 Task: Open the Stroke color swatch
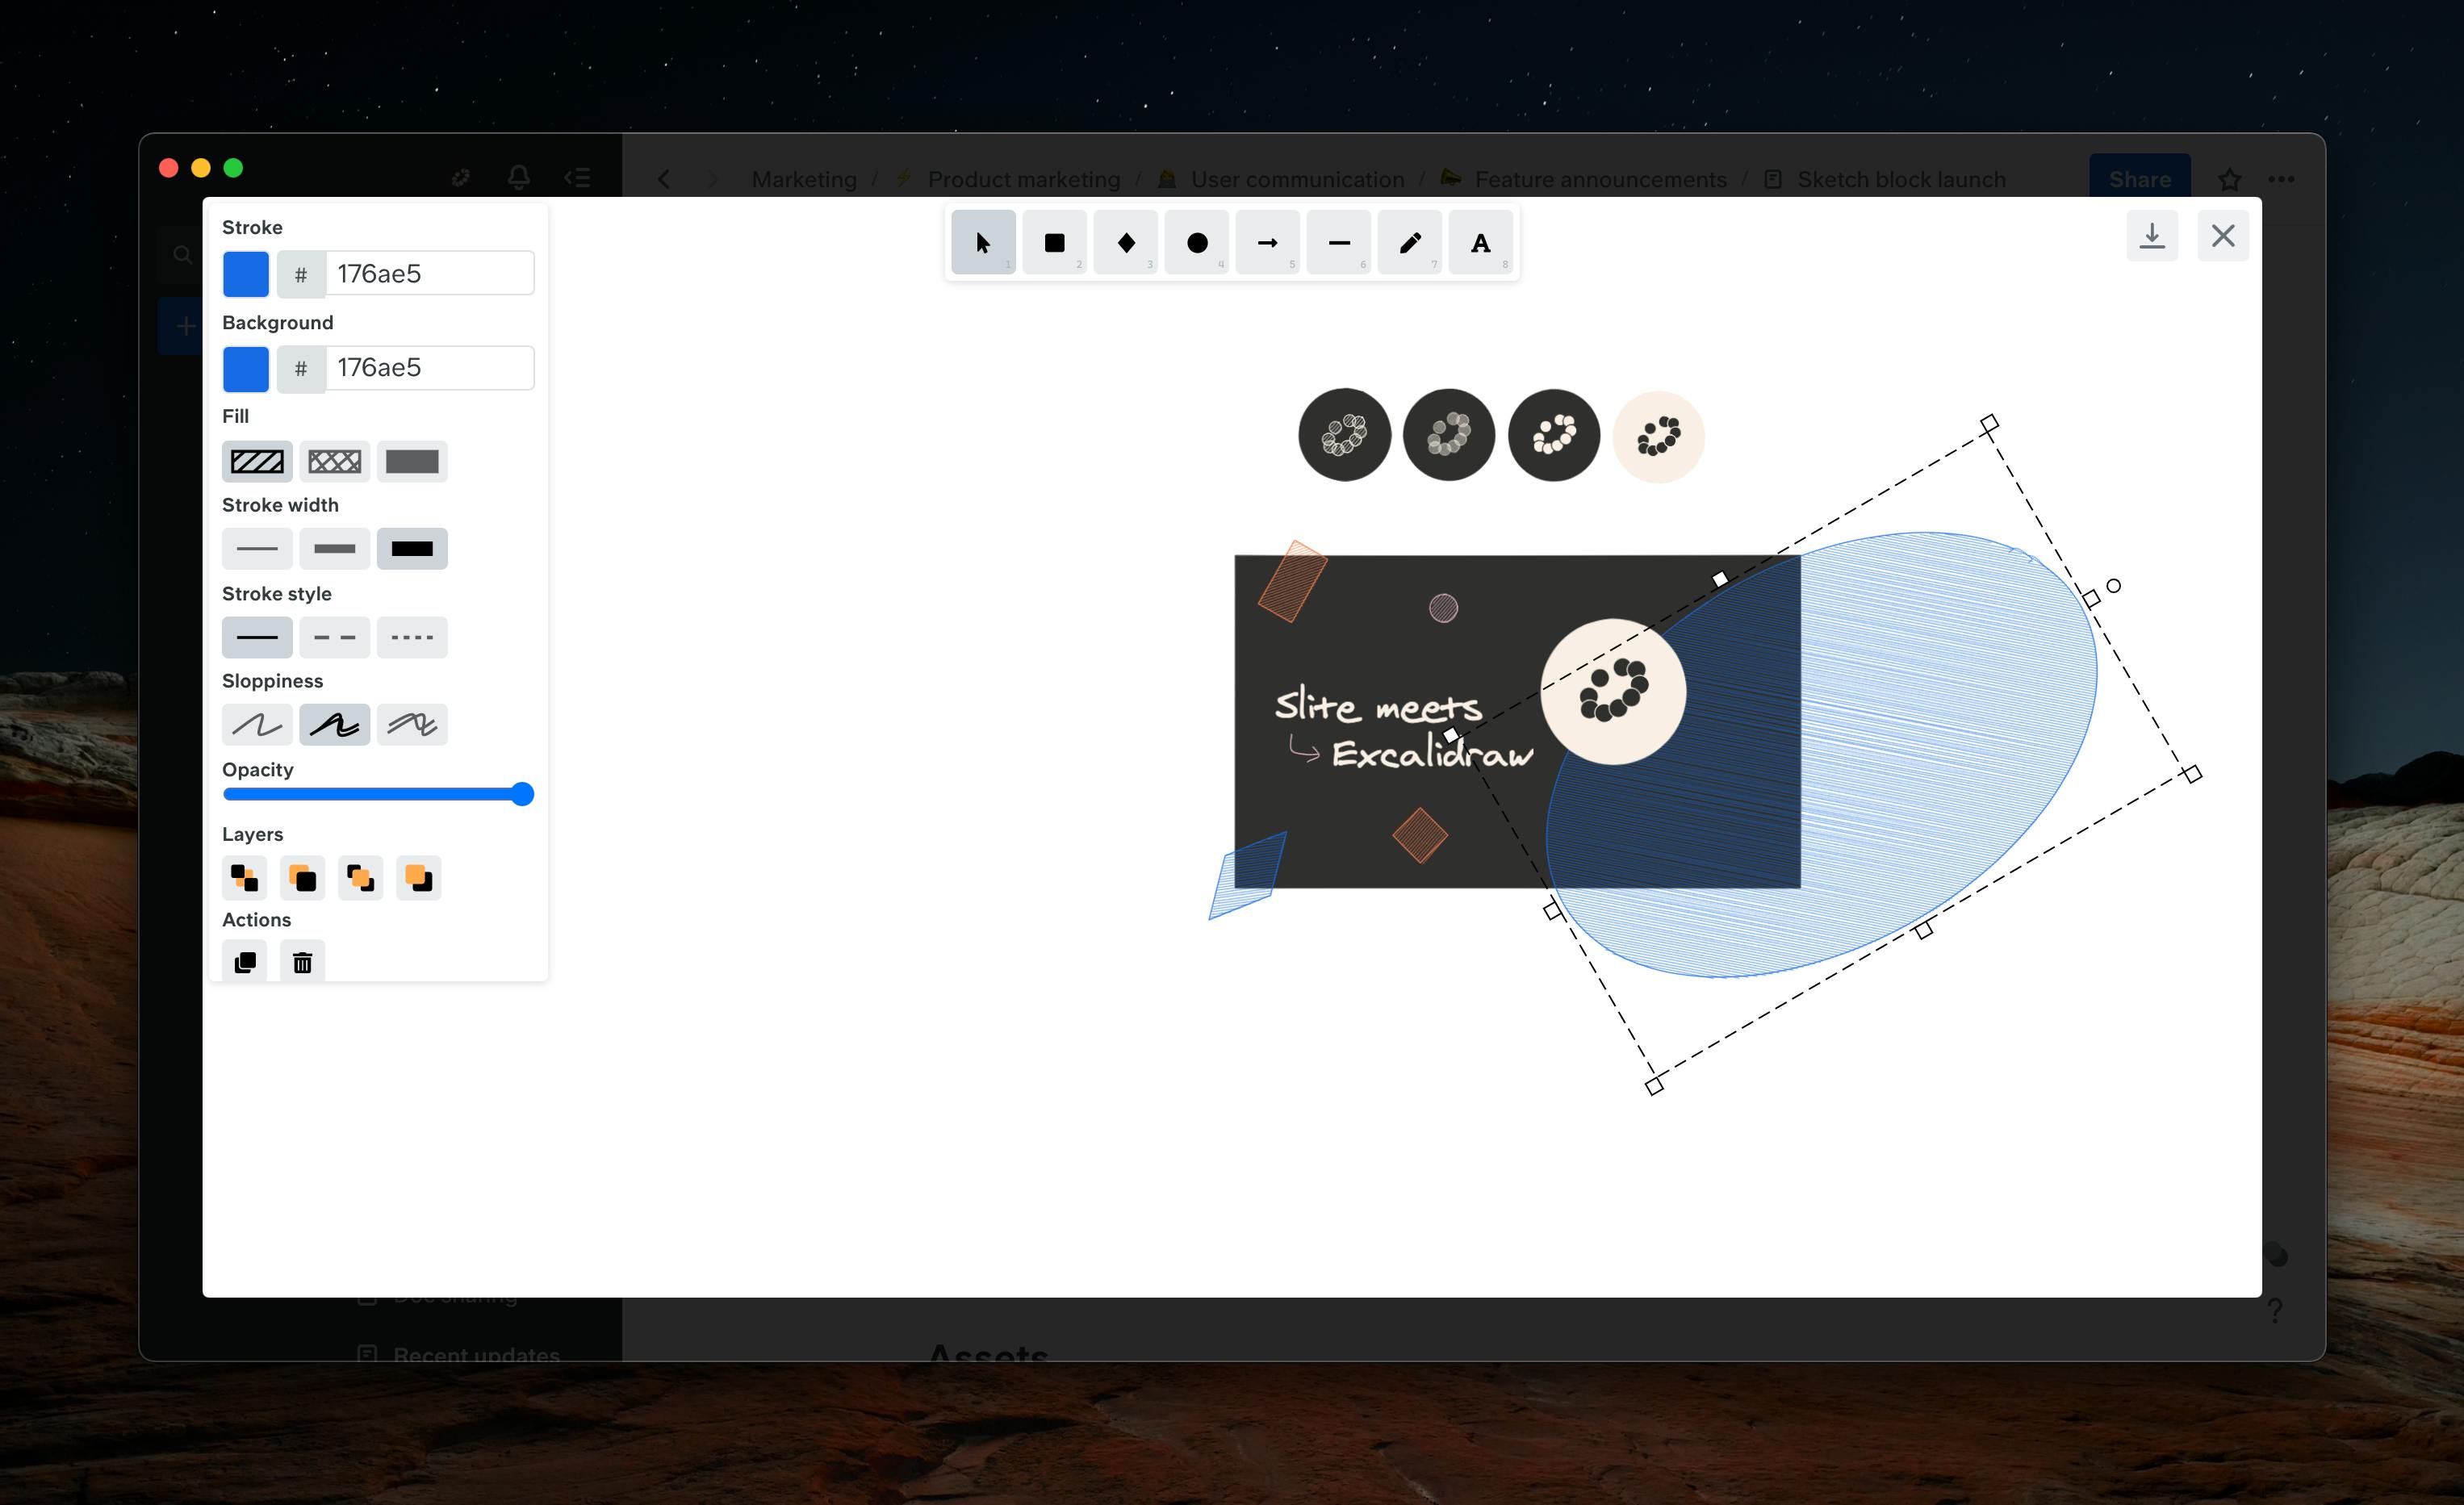(x=245, y=274)
